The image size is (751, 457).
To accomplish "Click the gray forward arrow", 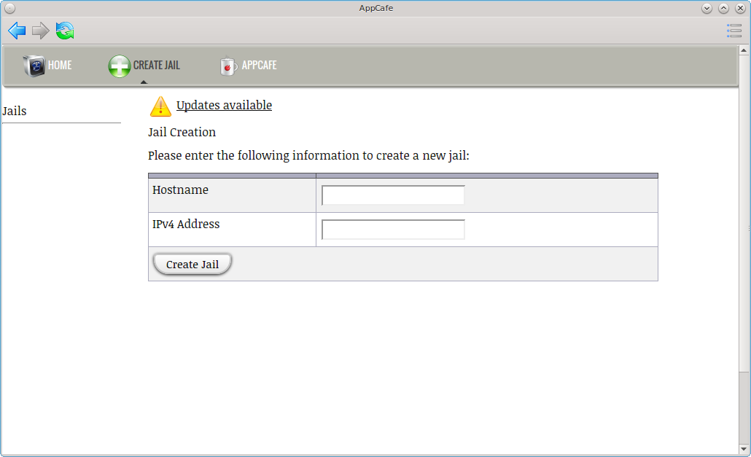I will pyautogui.click(x=41, y=31).
